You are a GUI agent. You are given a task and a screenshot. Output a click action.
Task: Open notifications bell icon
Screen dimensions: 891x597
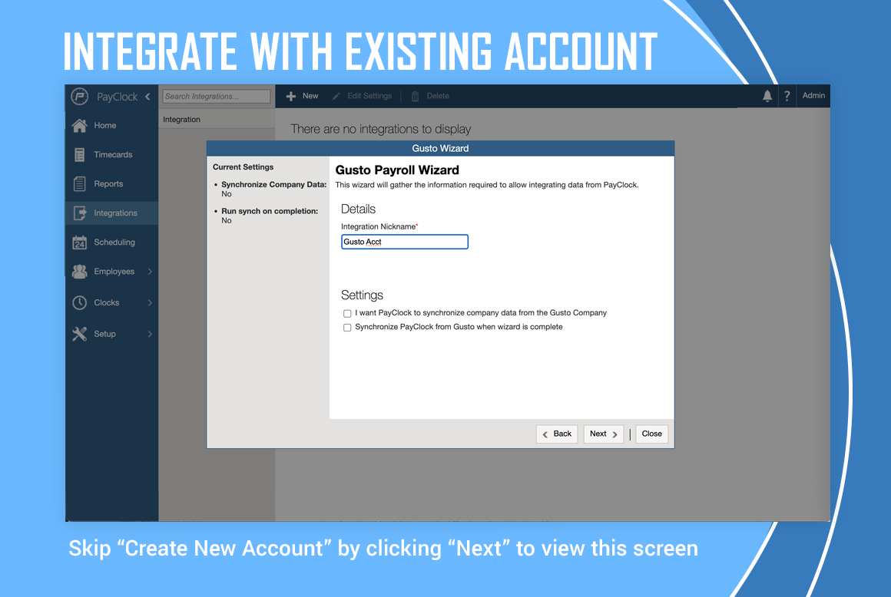tap(767, 96)
